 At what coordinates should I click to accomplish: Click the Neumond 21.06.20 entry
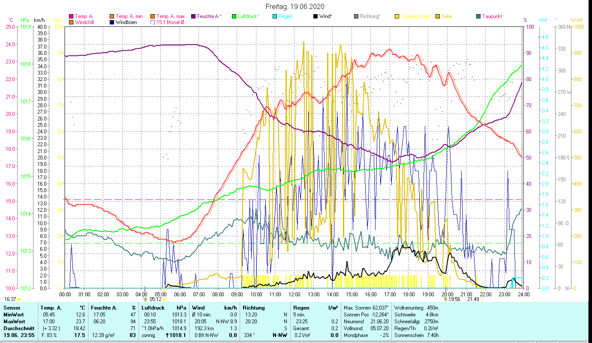366,322
